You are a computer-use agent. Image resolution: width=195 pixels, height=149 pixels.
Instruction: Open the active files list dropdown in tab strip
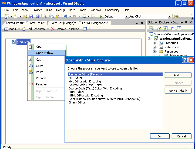[137, 23]
